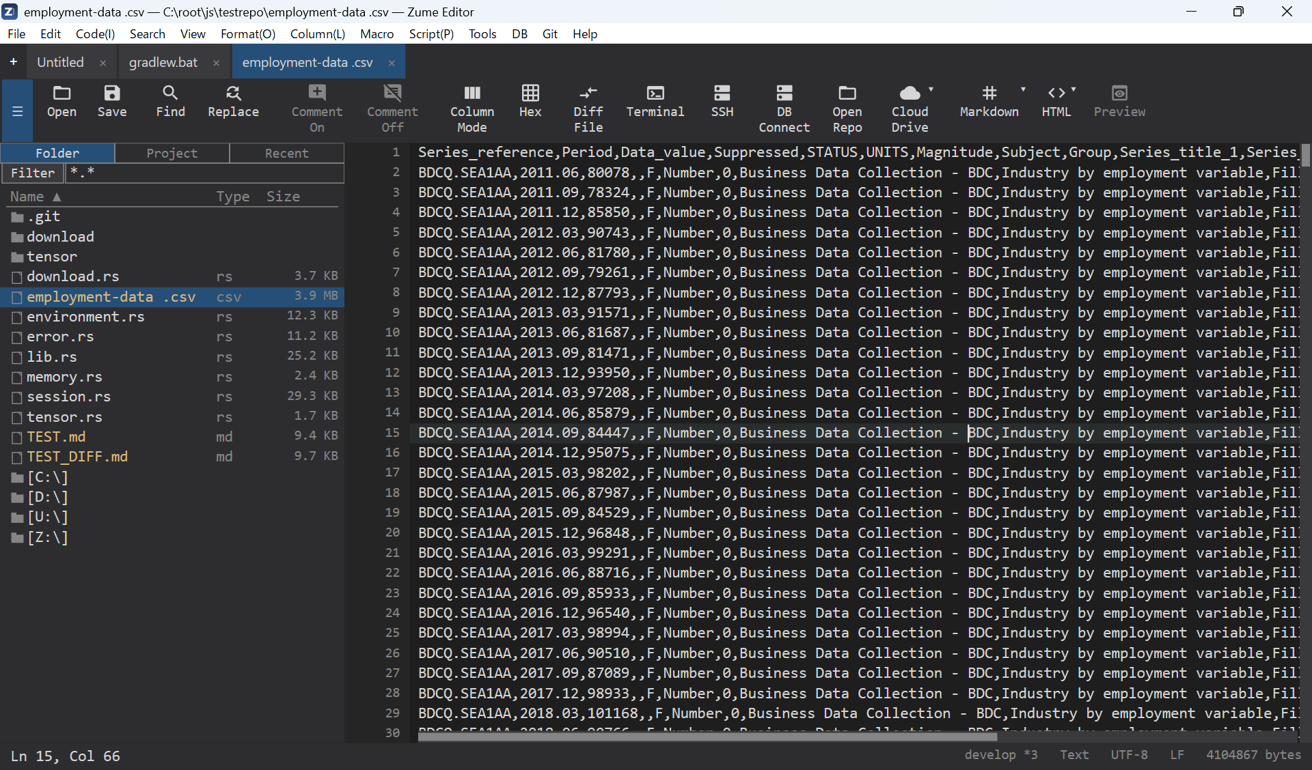Click the develop branch status indicator
This screenshot has width=1312, height=770.
click(x=1000, y=755)
